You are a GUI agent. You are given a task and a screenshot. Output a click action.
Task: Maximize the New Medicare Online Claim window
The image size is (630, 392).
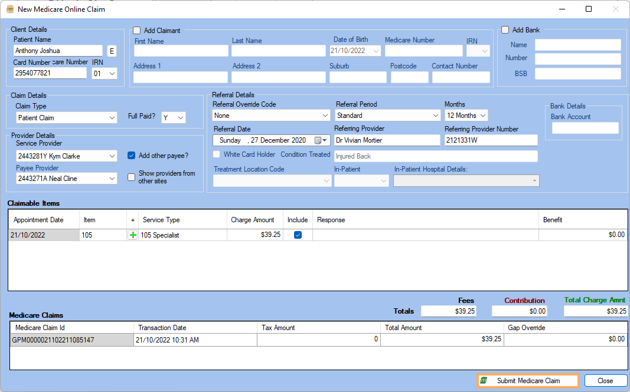[589, 9]
